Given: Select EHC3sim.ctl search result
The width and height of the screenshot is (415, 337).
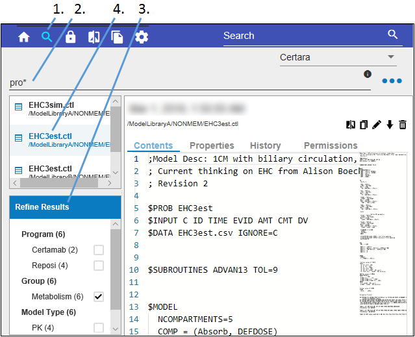Looking at the screenshot, I should click(60, 109).
